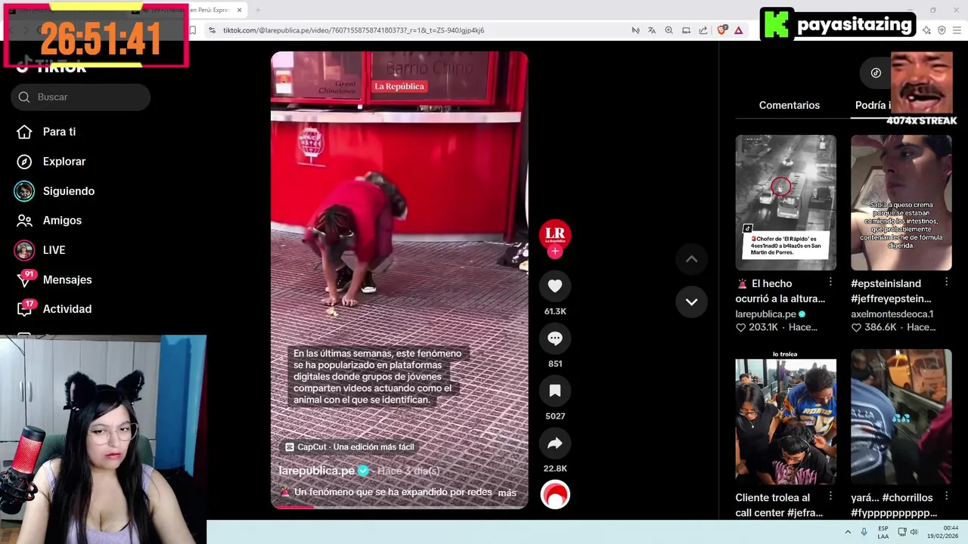Click the Brave shields lion icon

[721, 30]
